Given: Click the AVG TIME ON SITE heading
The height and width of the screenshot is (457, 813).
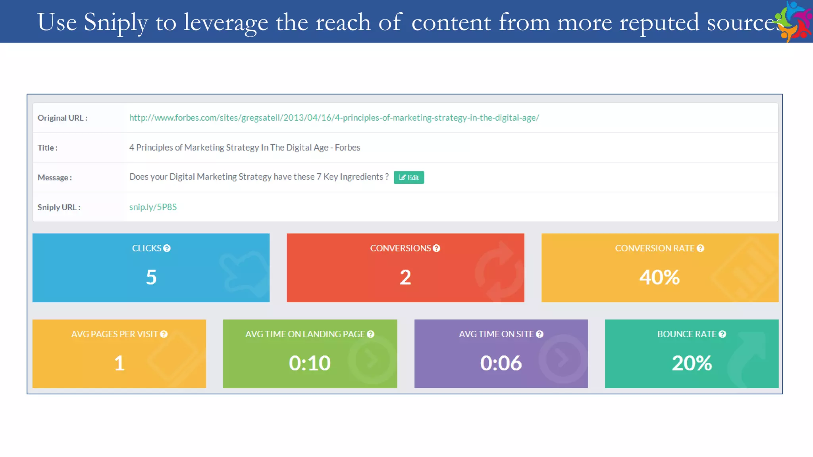Looking at the screenshot, I should (x=496, y=334).
